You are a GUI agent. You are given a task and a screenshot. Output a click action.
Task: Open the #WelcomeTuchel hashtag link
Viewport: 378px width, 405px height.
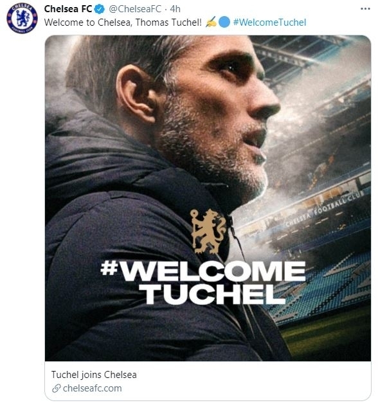click(269, 22)
